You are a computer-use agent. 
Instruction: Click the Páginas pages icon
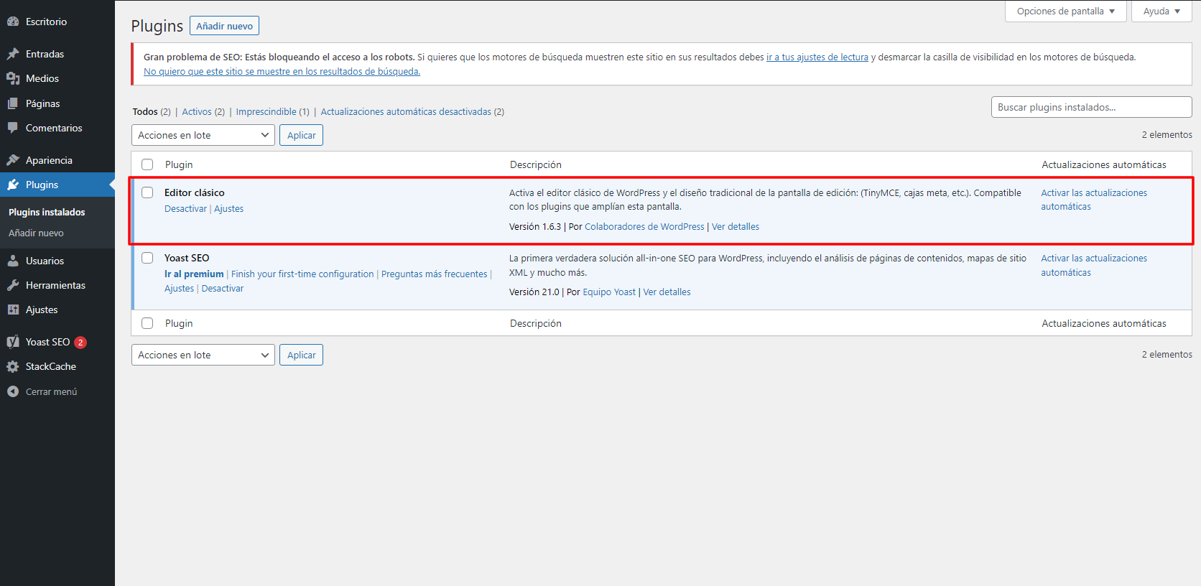[13, 103]
